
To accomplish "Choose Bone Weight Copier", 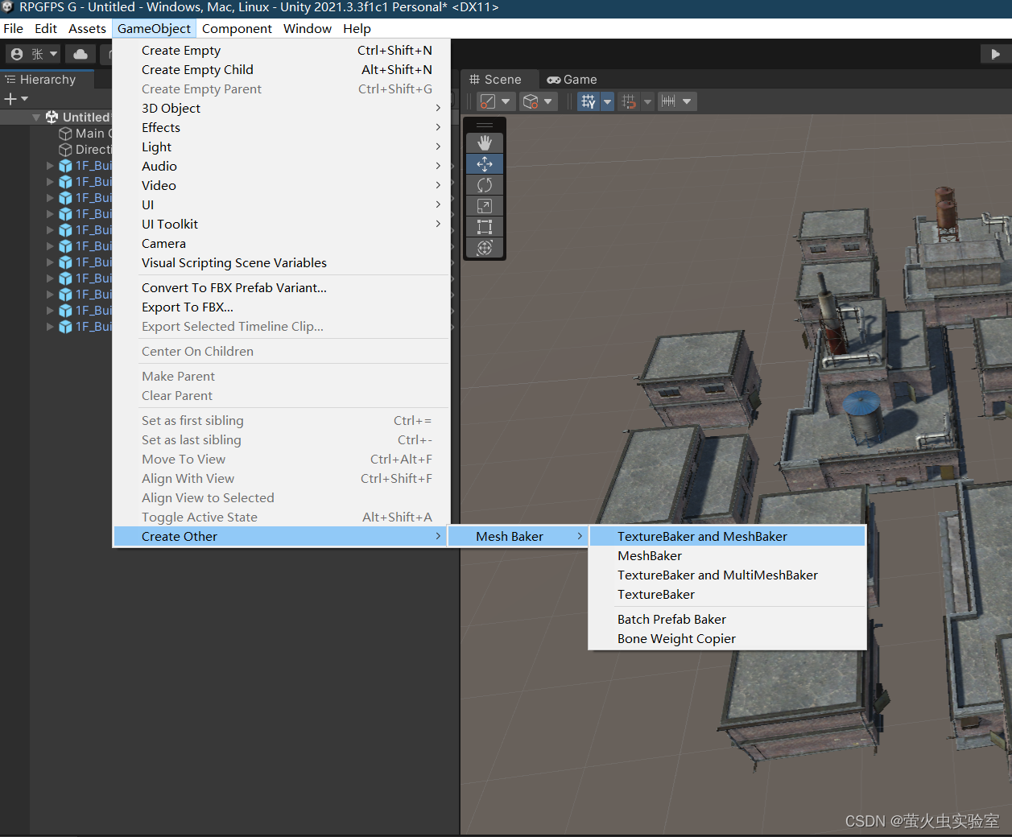I will pos(728,639).
